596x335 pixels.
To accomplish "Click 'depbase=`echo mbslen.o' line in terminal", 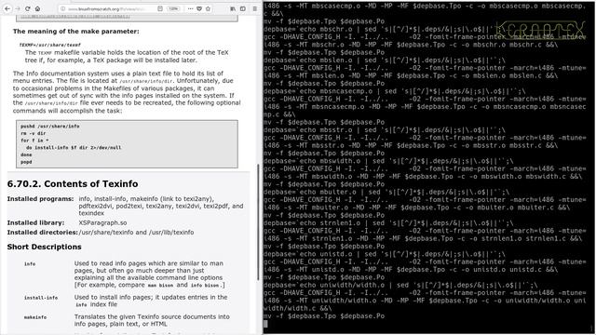I will click(385, 60).
